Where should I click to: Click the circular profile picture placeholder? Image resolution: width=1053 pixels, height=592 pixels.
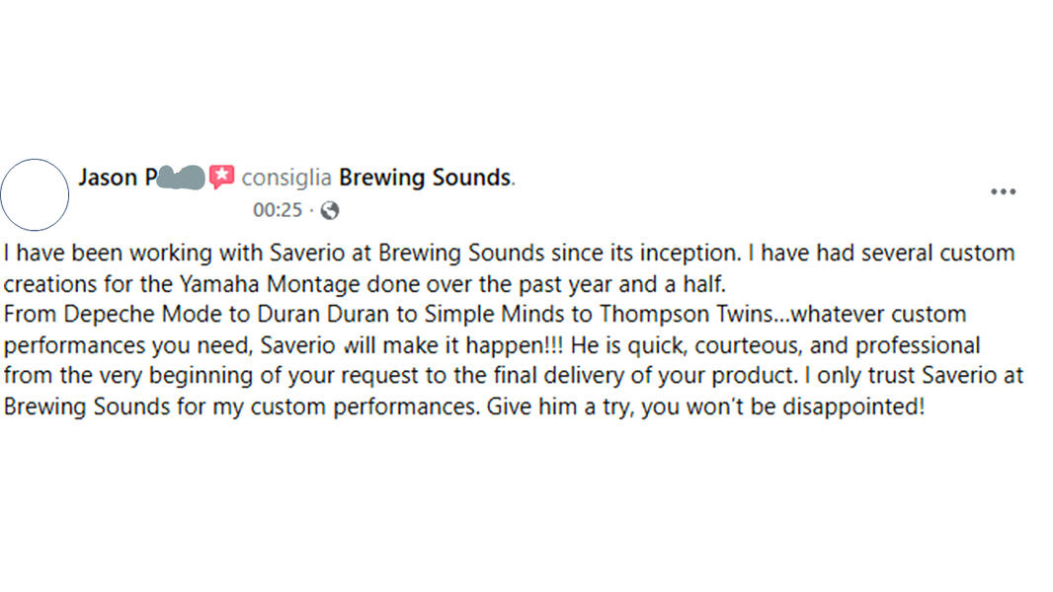[36, 194]
